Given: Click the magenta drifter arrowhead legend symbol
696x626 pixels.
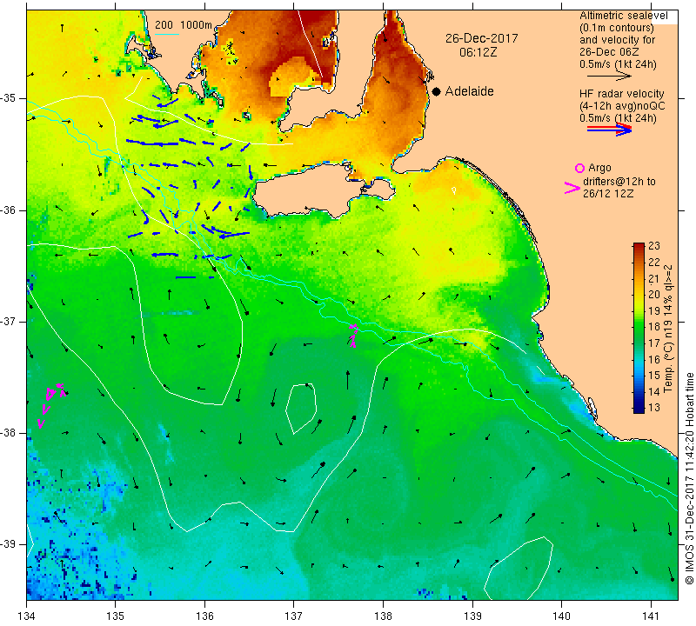Looking at the screenshot, I should (x=572, y=188).
